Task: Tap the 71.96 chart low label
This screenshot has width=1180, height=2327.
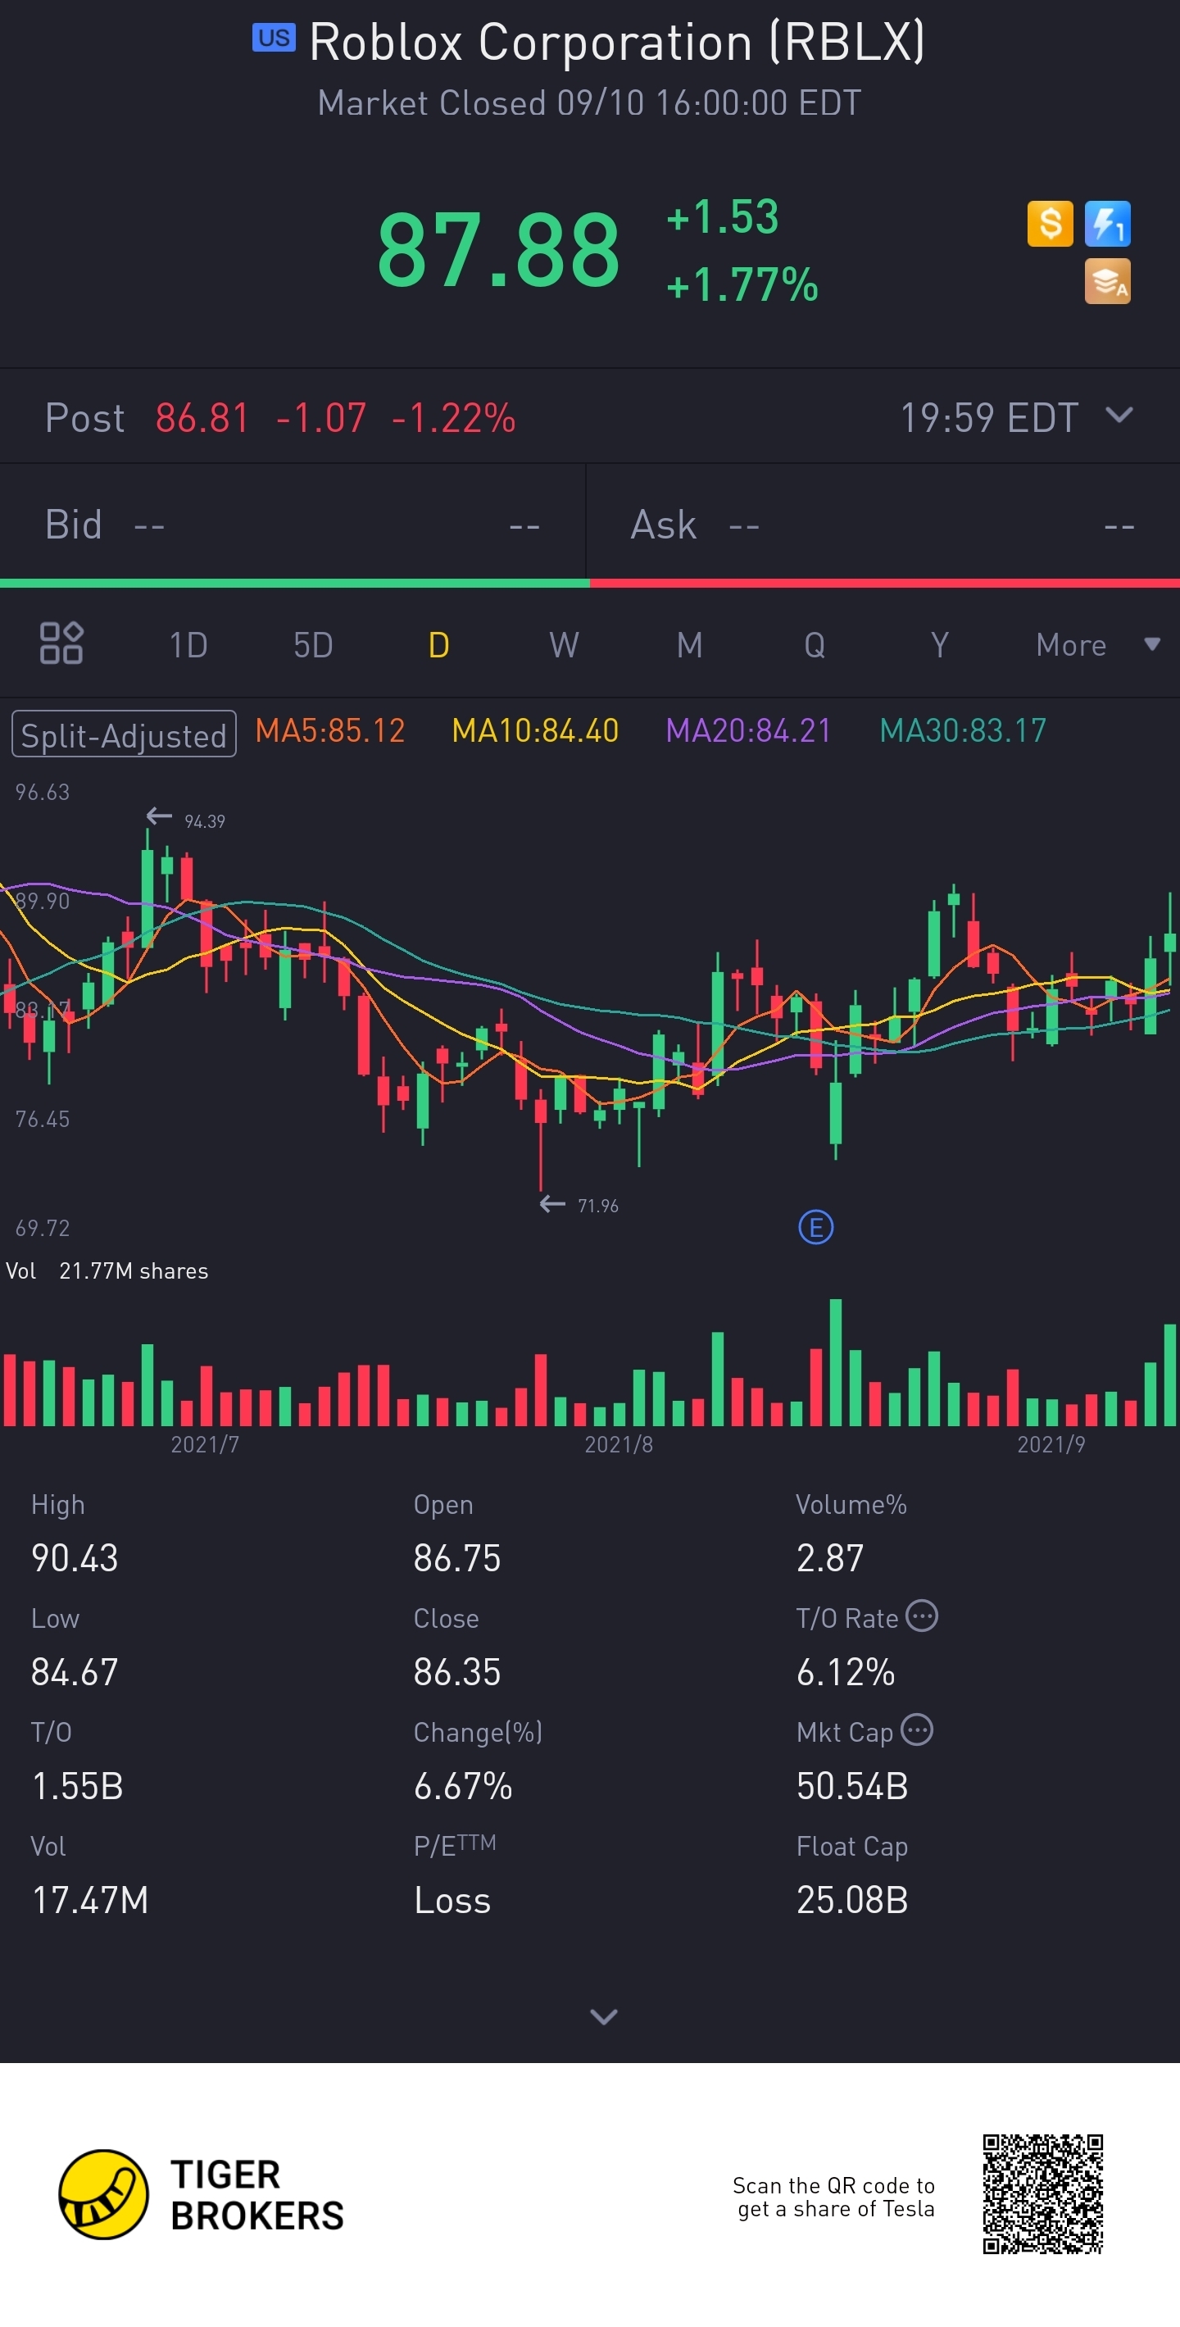Action: 597,1206
